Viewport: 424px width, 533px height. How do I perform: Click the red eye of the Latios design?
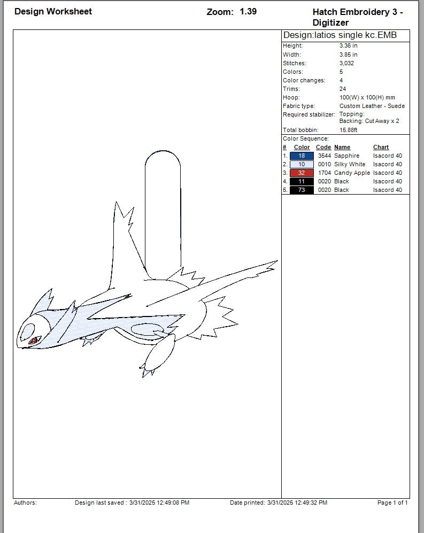click(x=34, y=340)
